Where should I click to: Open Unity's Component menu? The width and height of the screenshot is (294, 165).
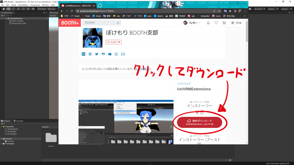(35, 5)
